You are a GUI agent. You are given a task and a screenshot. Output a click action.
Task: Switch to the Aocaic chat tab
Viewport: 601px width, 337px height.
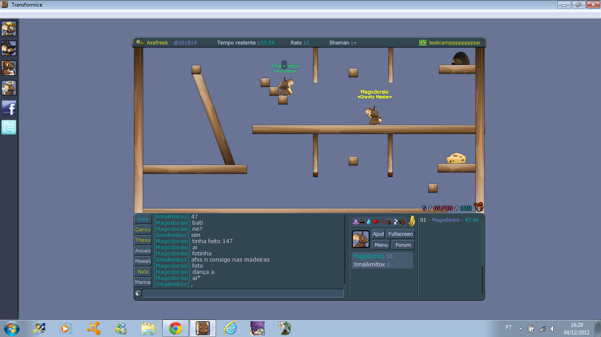pyautogui.click(x=143, y=251)
